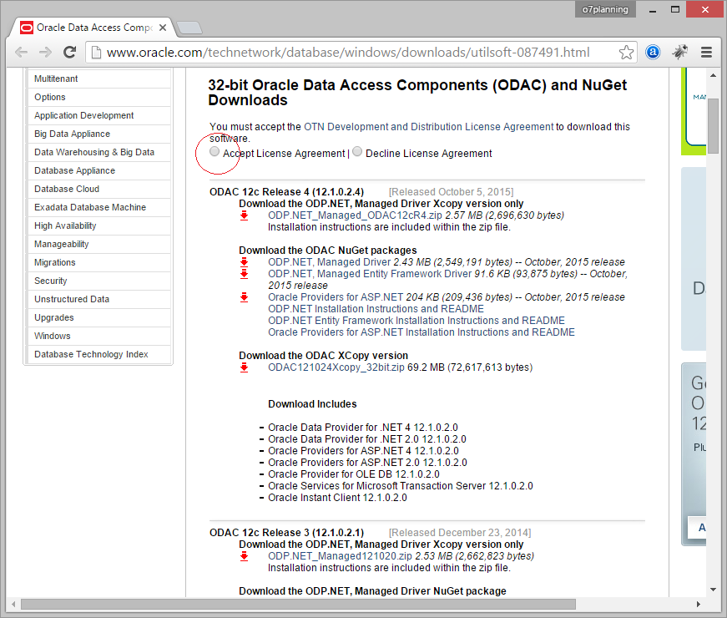
Task: Open Data Warehousing & Big Data
Action: point(99,152)
